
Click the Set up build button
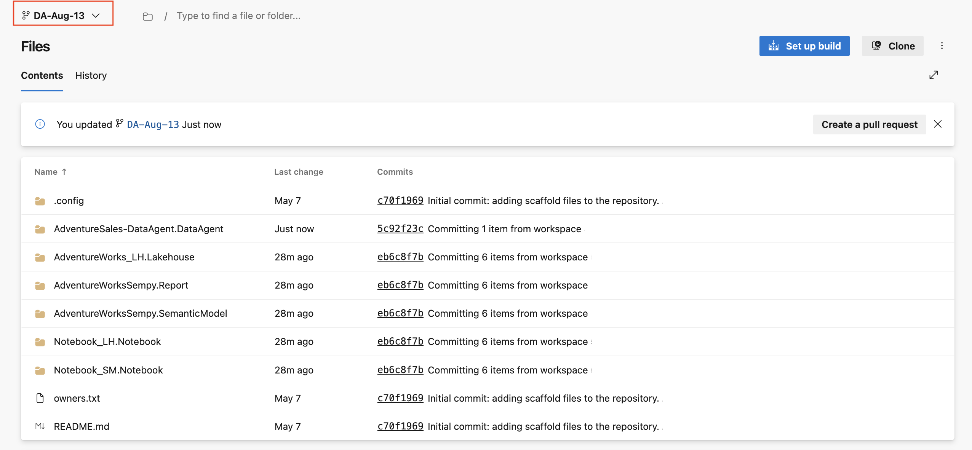click(804, 46)
